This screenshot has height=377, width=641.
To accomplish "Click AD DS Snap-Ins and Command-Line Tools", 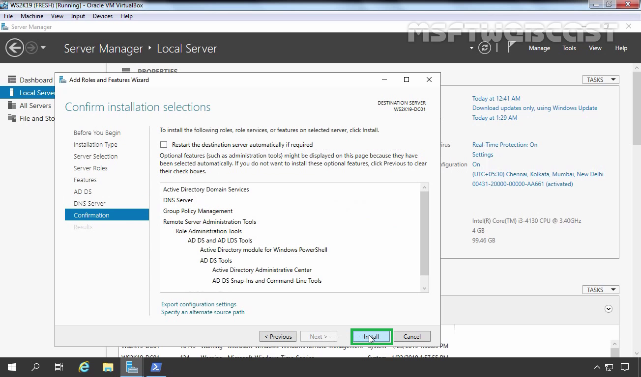I will [x=267, y=281].
